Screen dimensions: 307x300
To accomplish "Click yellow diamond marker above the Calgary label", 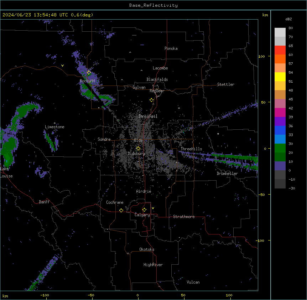I will coord(144,210).
